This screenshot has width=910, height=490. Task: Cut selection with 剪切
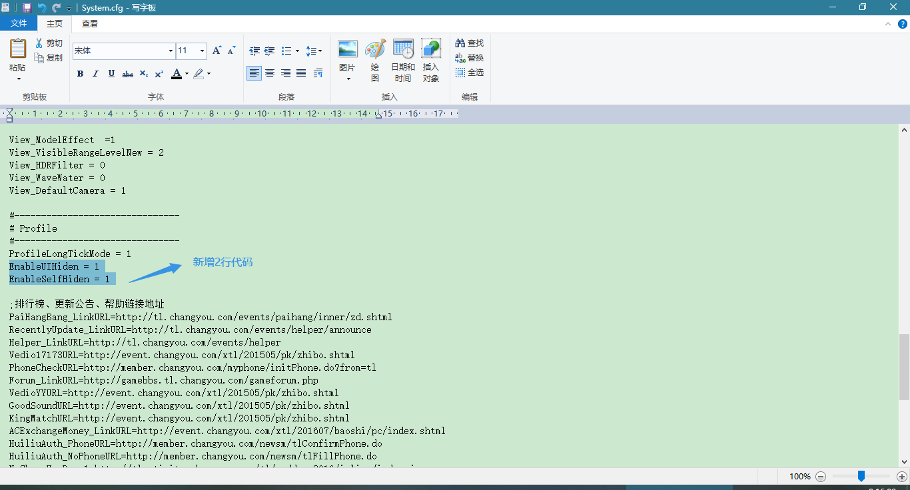click(49, 43)
